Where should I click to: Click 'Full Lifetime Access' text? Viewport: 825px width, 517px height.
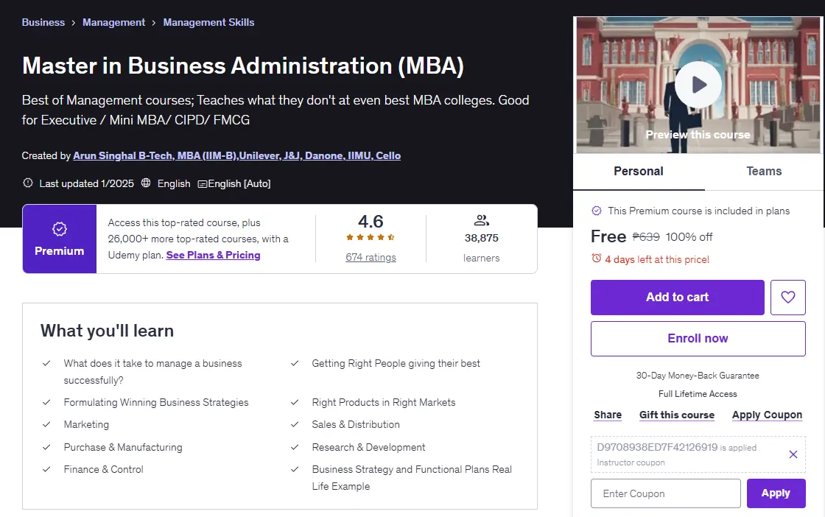click(698, 394)
